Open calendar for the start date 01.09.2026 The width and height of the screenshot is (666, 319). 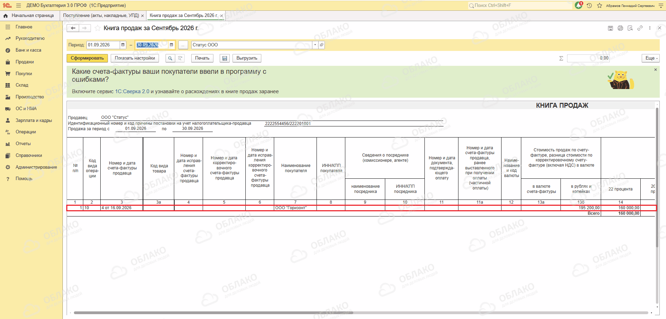(x=123, y=45)
